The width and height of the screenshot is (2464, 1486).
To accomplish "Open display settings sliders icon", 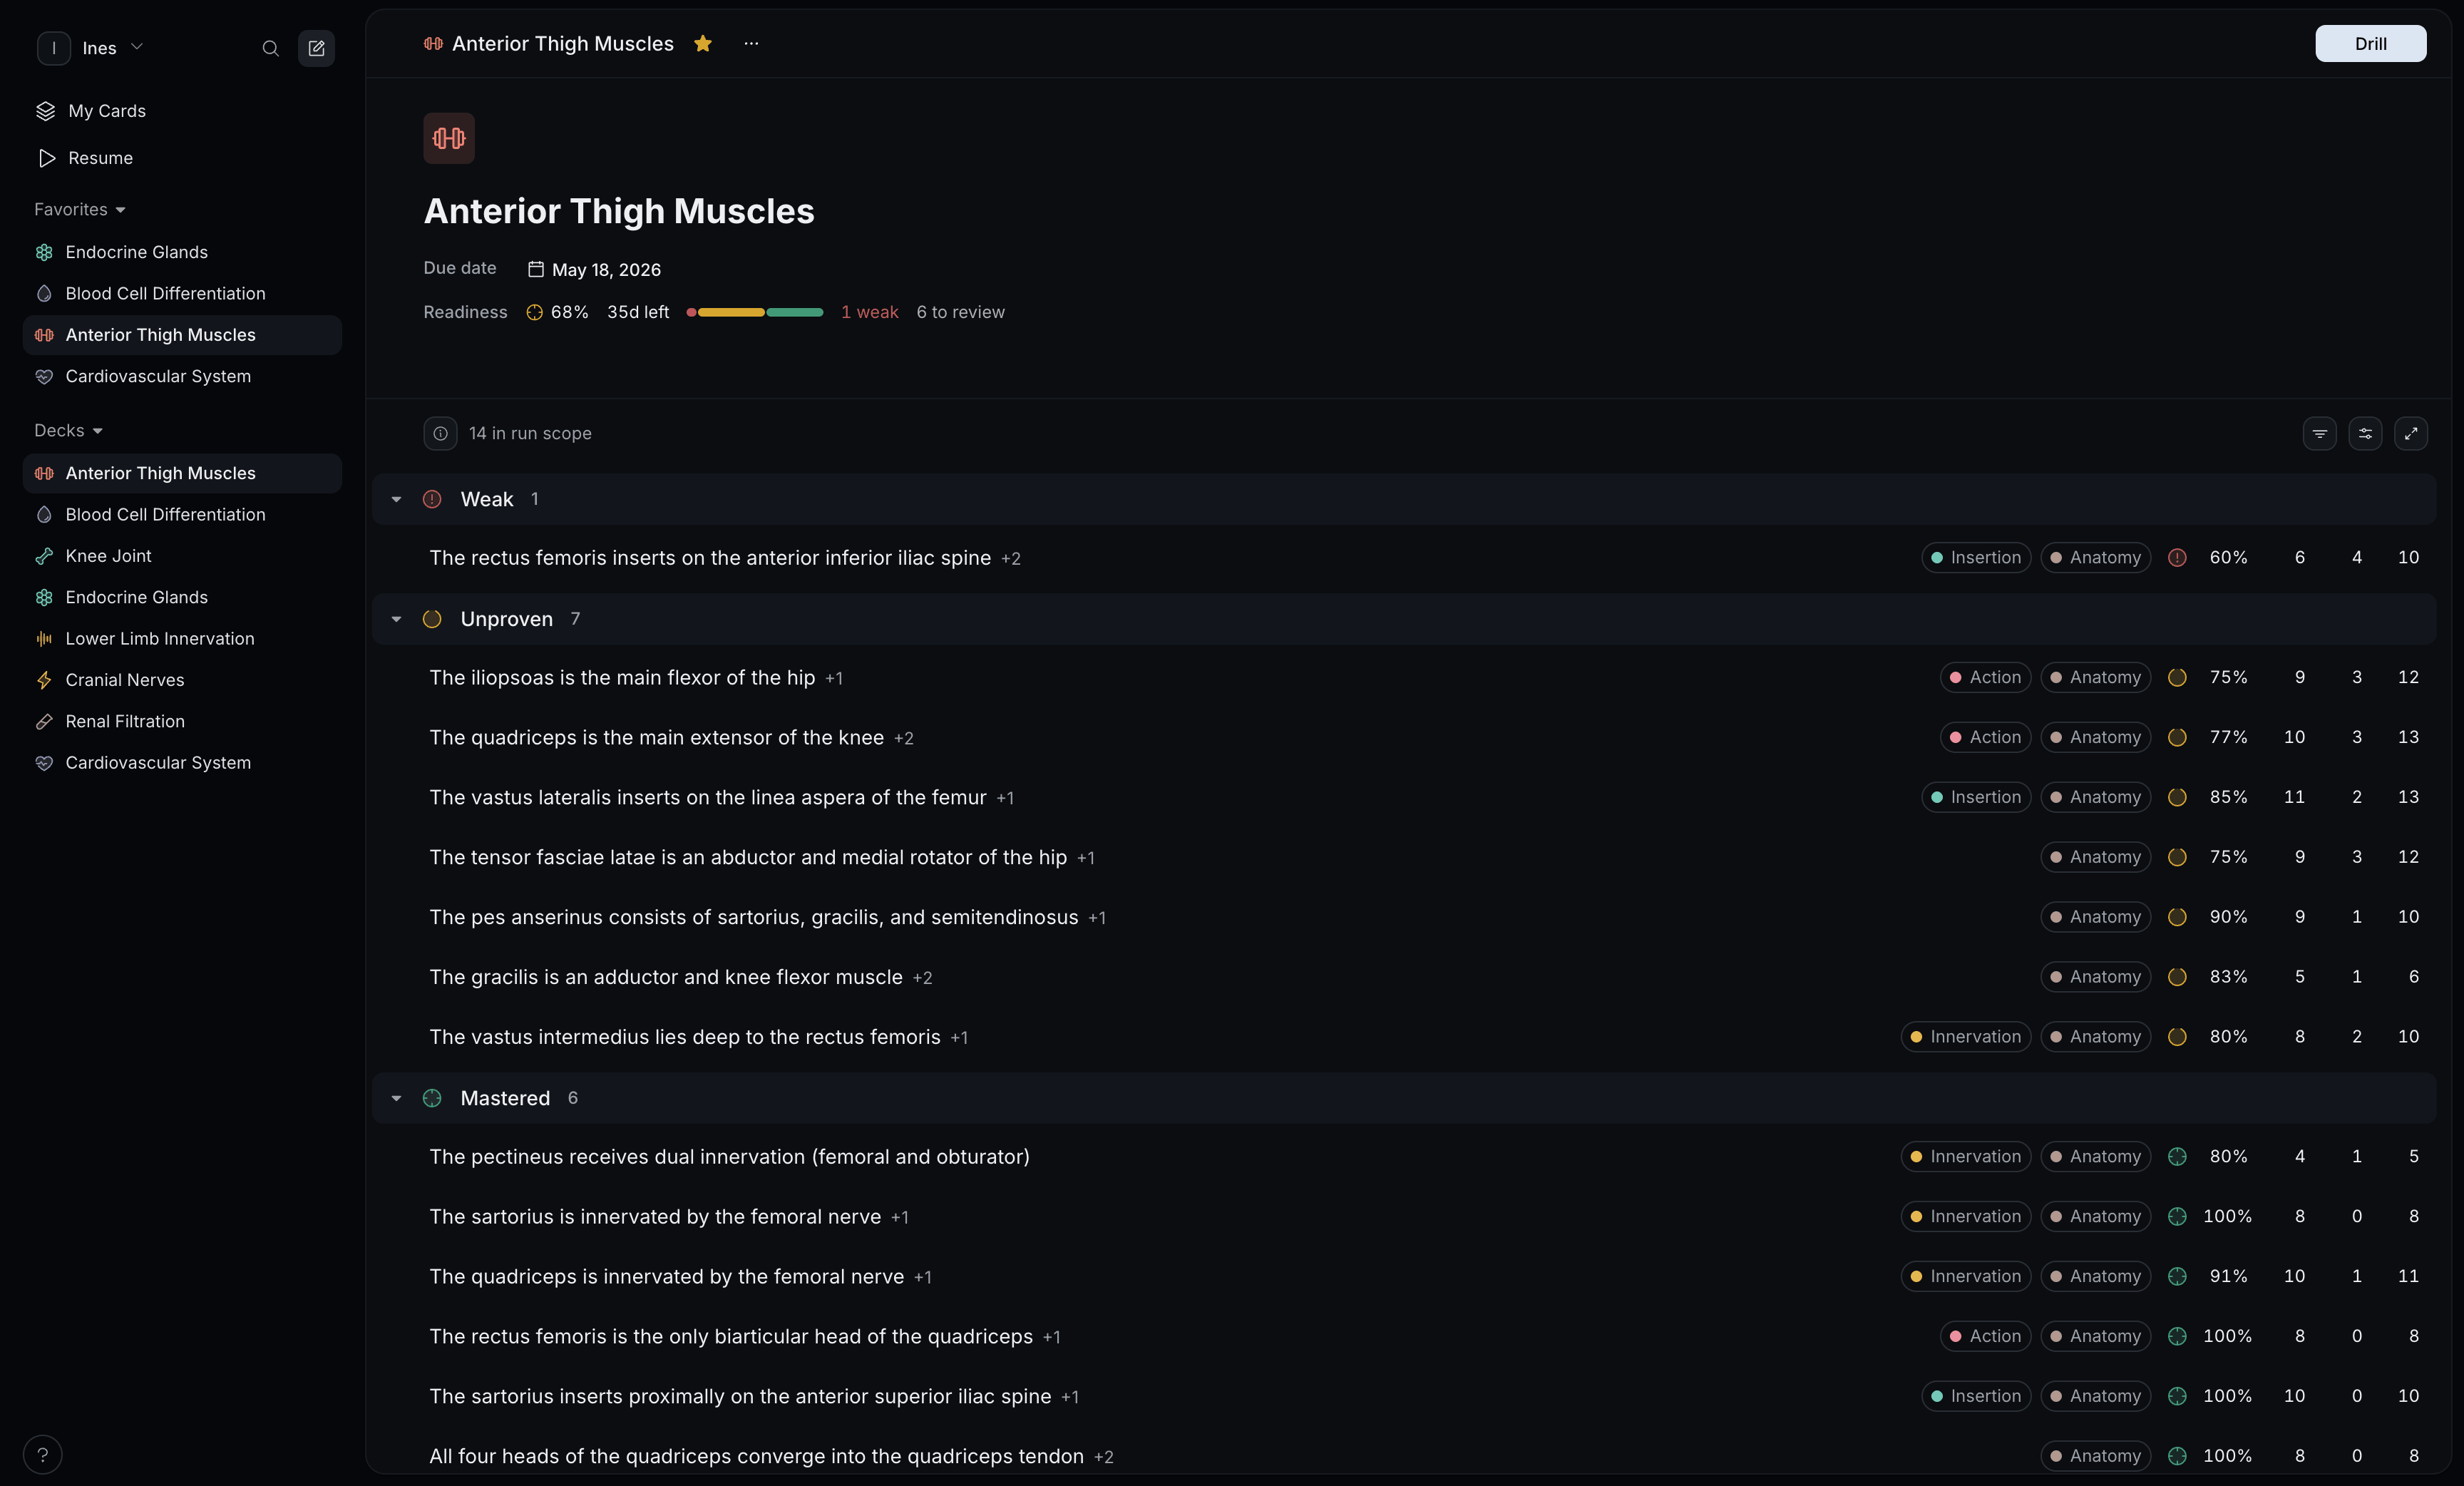I will (2365, 433).
